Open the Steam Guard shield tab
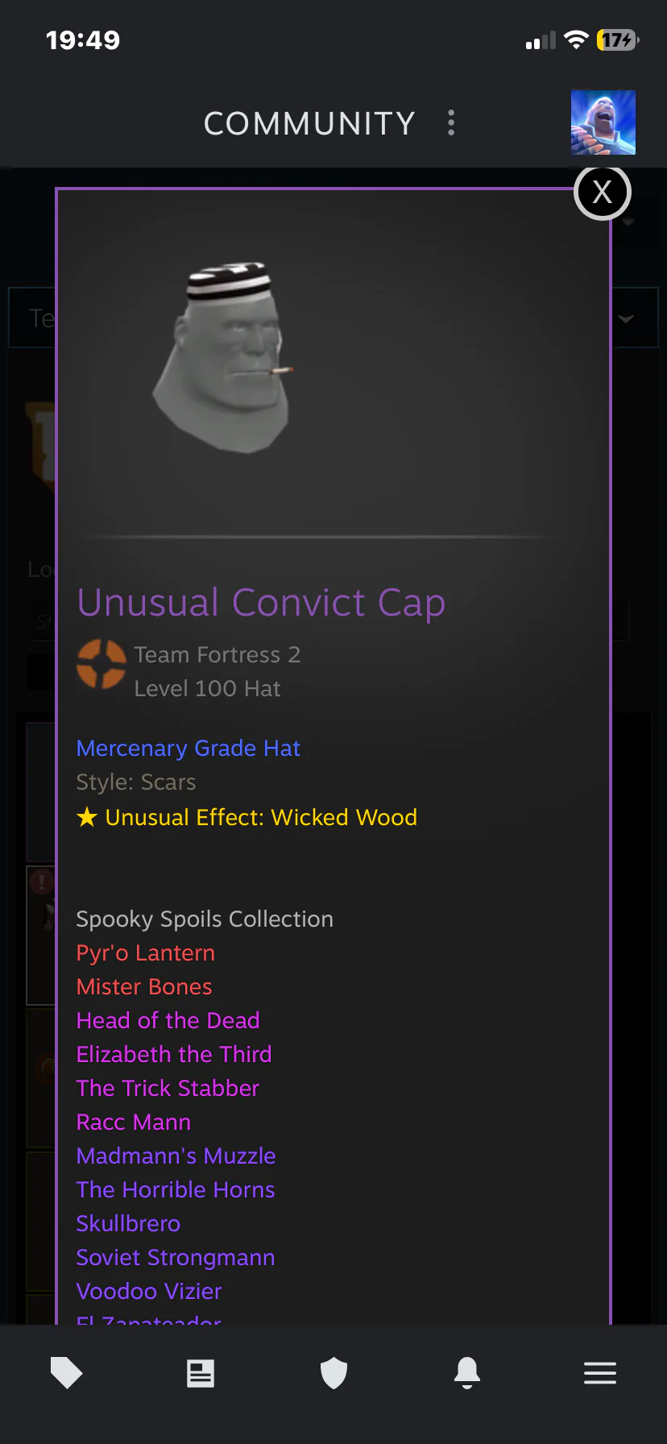Image resolution: width=667 pixels, height=1444 pixels. tap(333, 1373)
